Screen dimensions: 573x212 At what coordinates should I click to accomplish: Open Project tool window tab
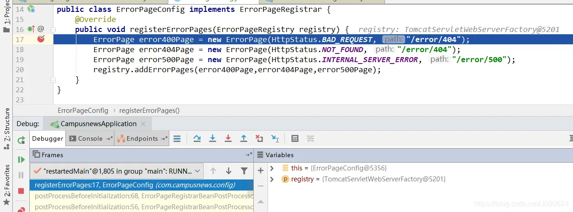coord(6,16)
